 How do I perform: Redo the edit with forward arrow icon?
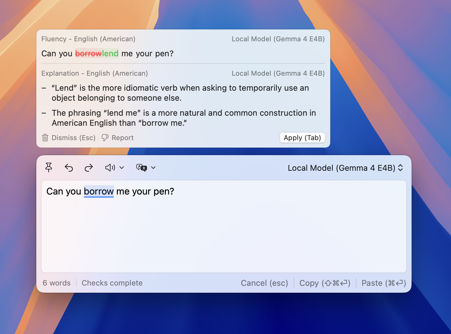click(89, 168)
